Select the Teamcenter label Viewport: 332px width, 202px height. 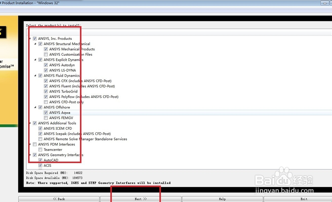click(x=53, y=150)
